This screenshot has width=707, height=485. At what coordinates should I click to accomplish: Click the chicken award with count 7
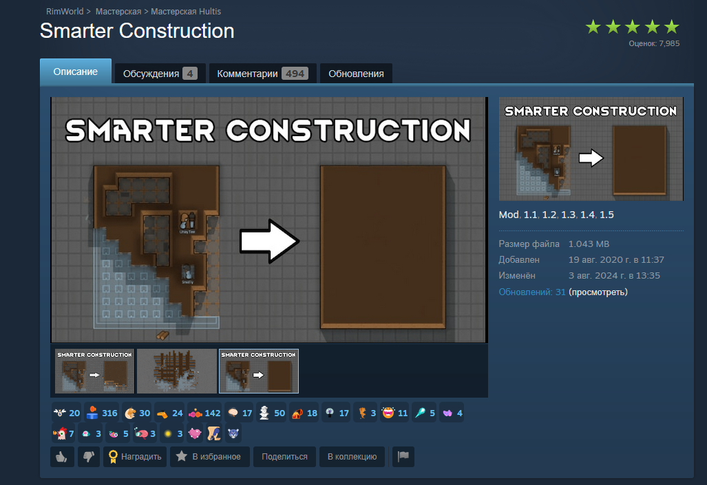click(x=63, y=433)
